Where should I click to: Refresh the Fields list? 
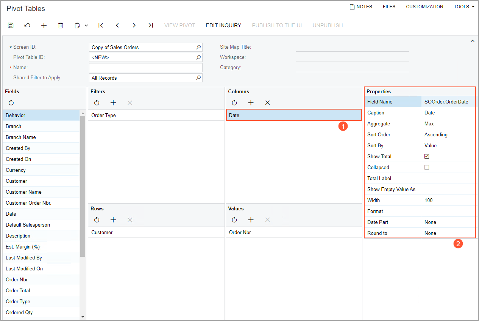click(11, 103)
